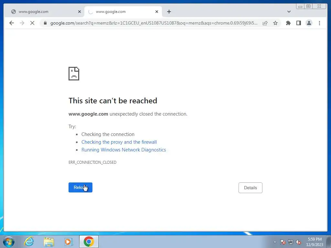Stop loading the page
The image size is (331, 248).
click(32, 23)
